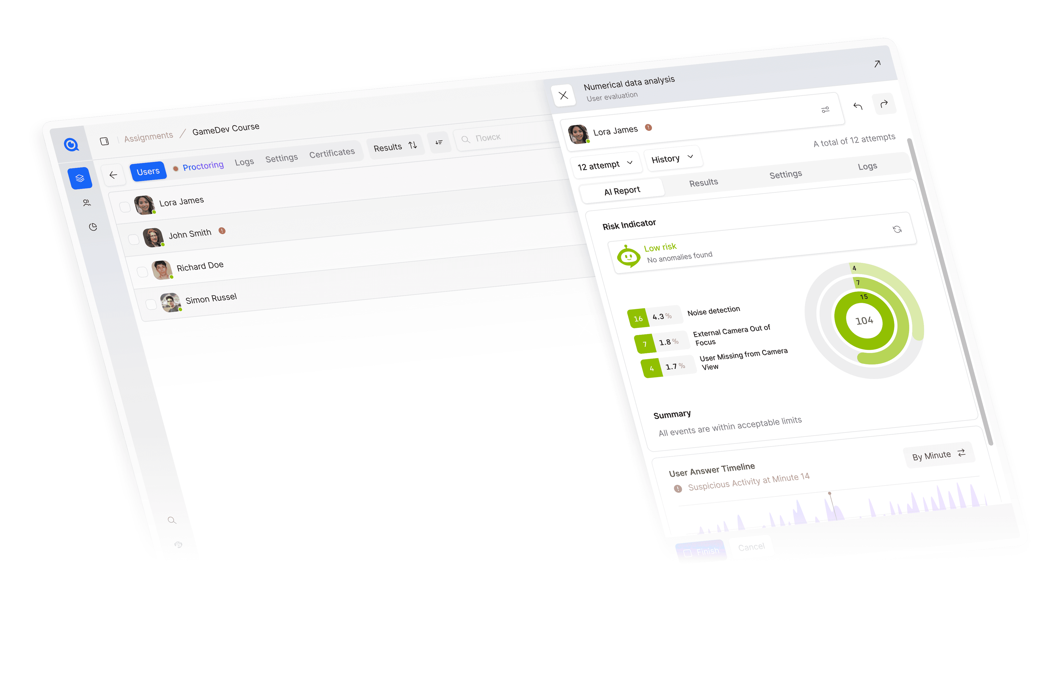This screenshot has width=1064, height=693.
Task: Click the timeline marker at Minute 14
Action: click(x=830, y=493)
